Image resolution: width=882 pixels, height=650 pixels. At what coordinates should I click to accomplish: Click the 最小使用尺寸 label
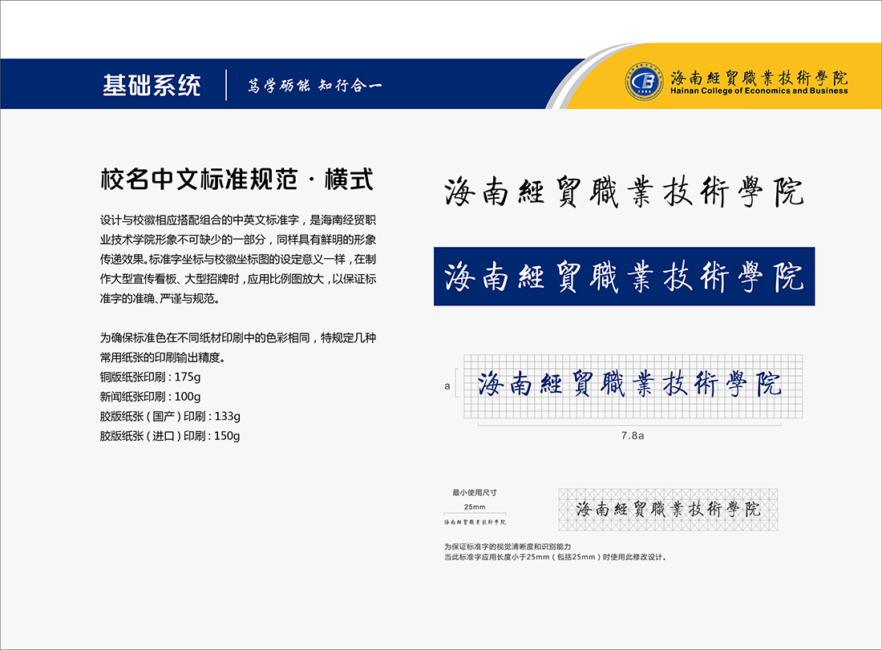click(x=474, y=493)
